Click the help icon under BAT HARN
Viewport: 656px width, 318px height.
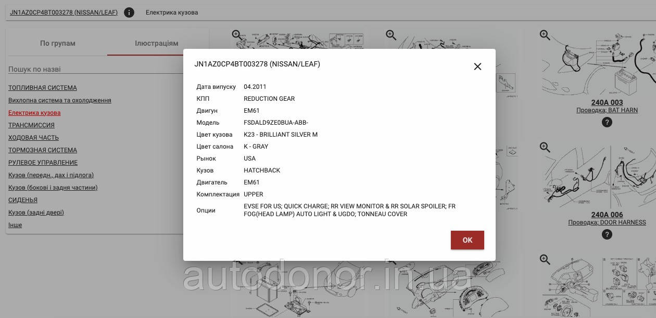pyautogui.click(x=607, y=123)
